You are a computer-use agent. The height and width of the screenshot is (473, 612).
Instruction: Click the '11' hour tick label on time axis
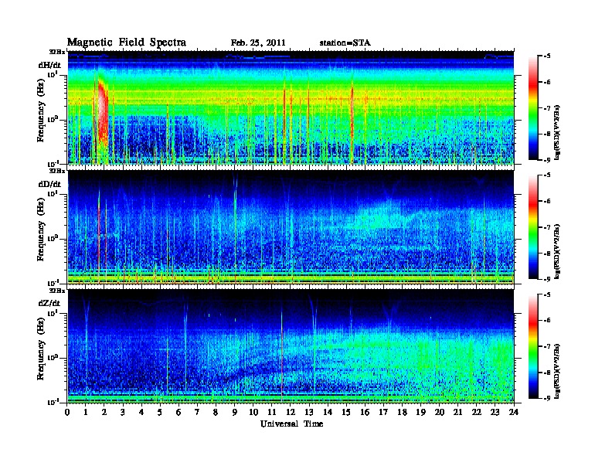[x=272, y=412]
